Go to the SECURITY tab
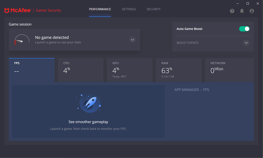Image resolution: width=263 pixels, height=158 pixels. (154, 9)
